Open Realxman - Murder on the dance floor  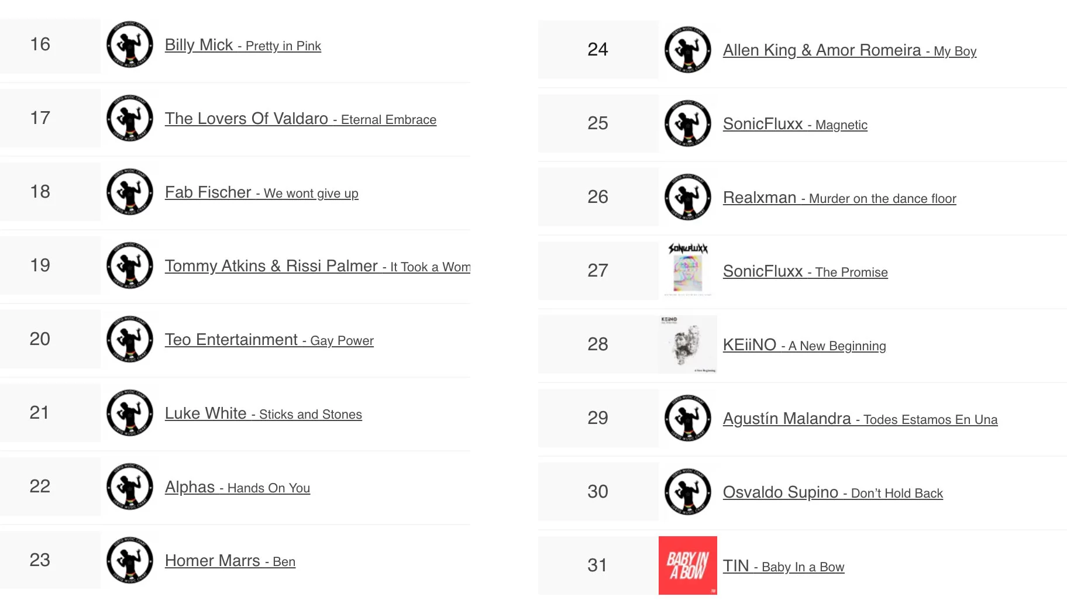pos(839,198)
